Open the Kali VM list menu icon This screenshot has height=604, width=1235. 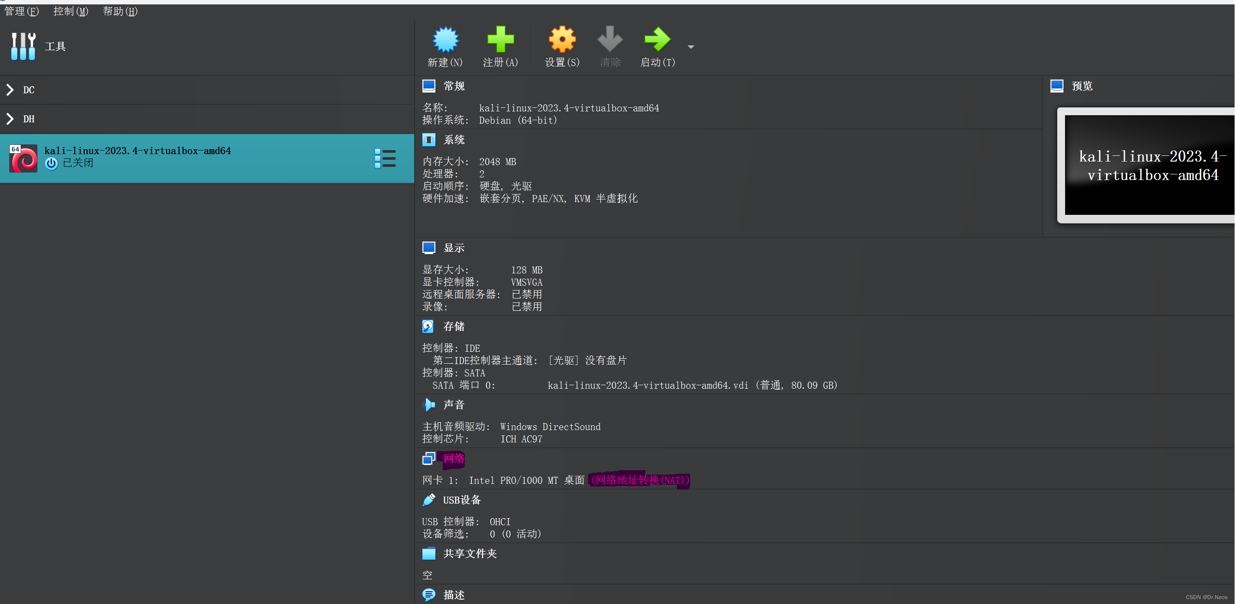(x=385, y=158)
